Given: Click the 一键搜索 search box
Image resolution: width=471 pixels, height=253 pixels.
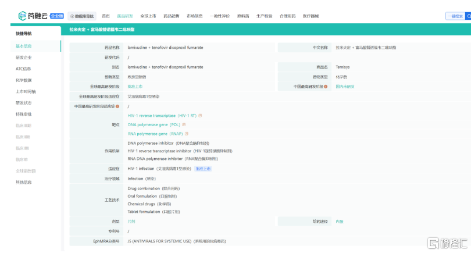Looking at the screenshot, I should pos(455,16).
